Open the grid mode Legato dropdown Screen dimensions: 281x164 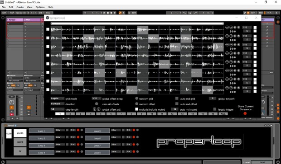[58, 98]
